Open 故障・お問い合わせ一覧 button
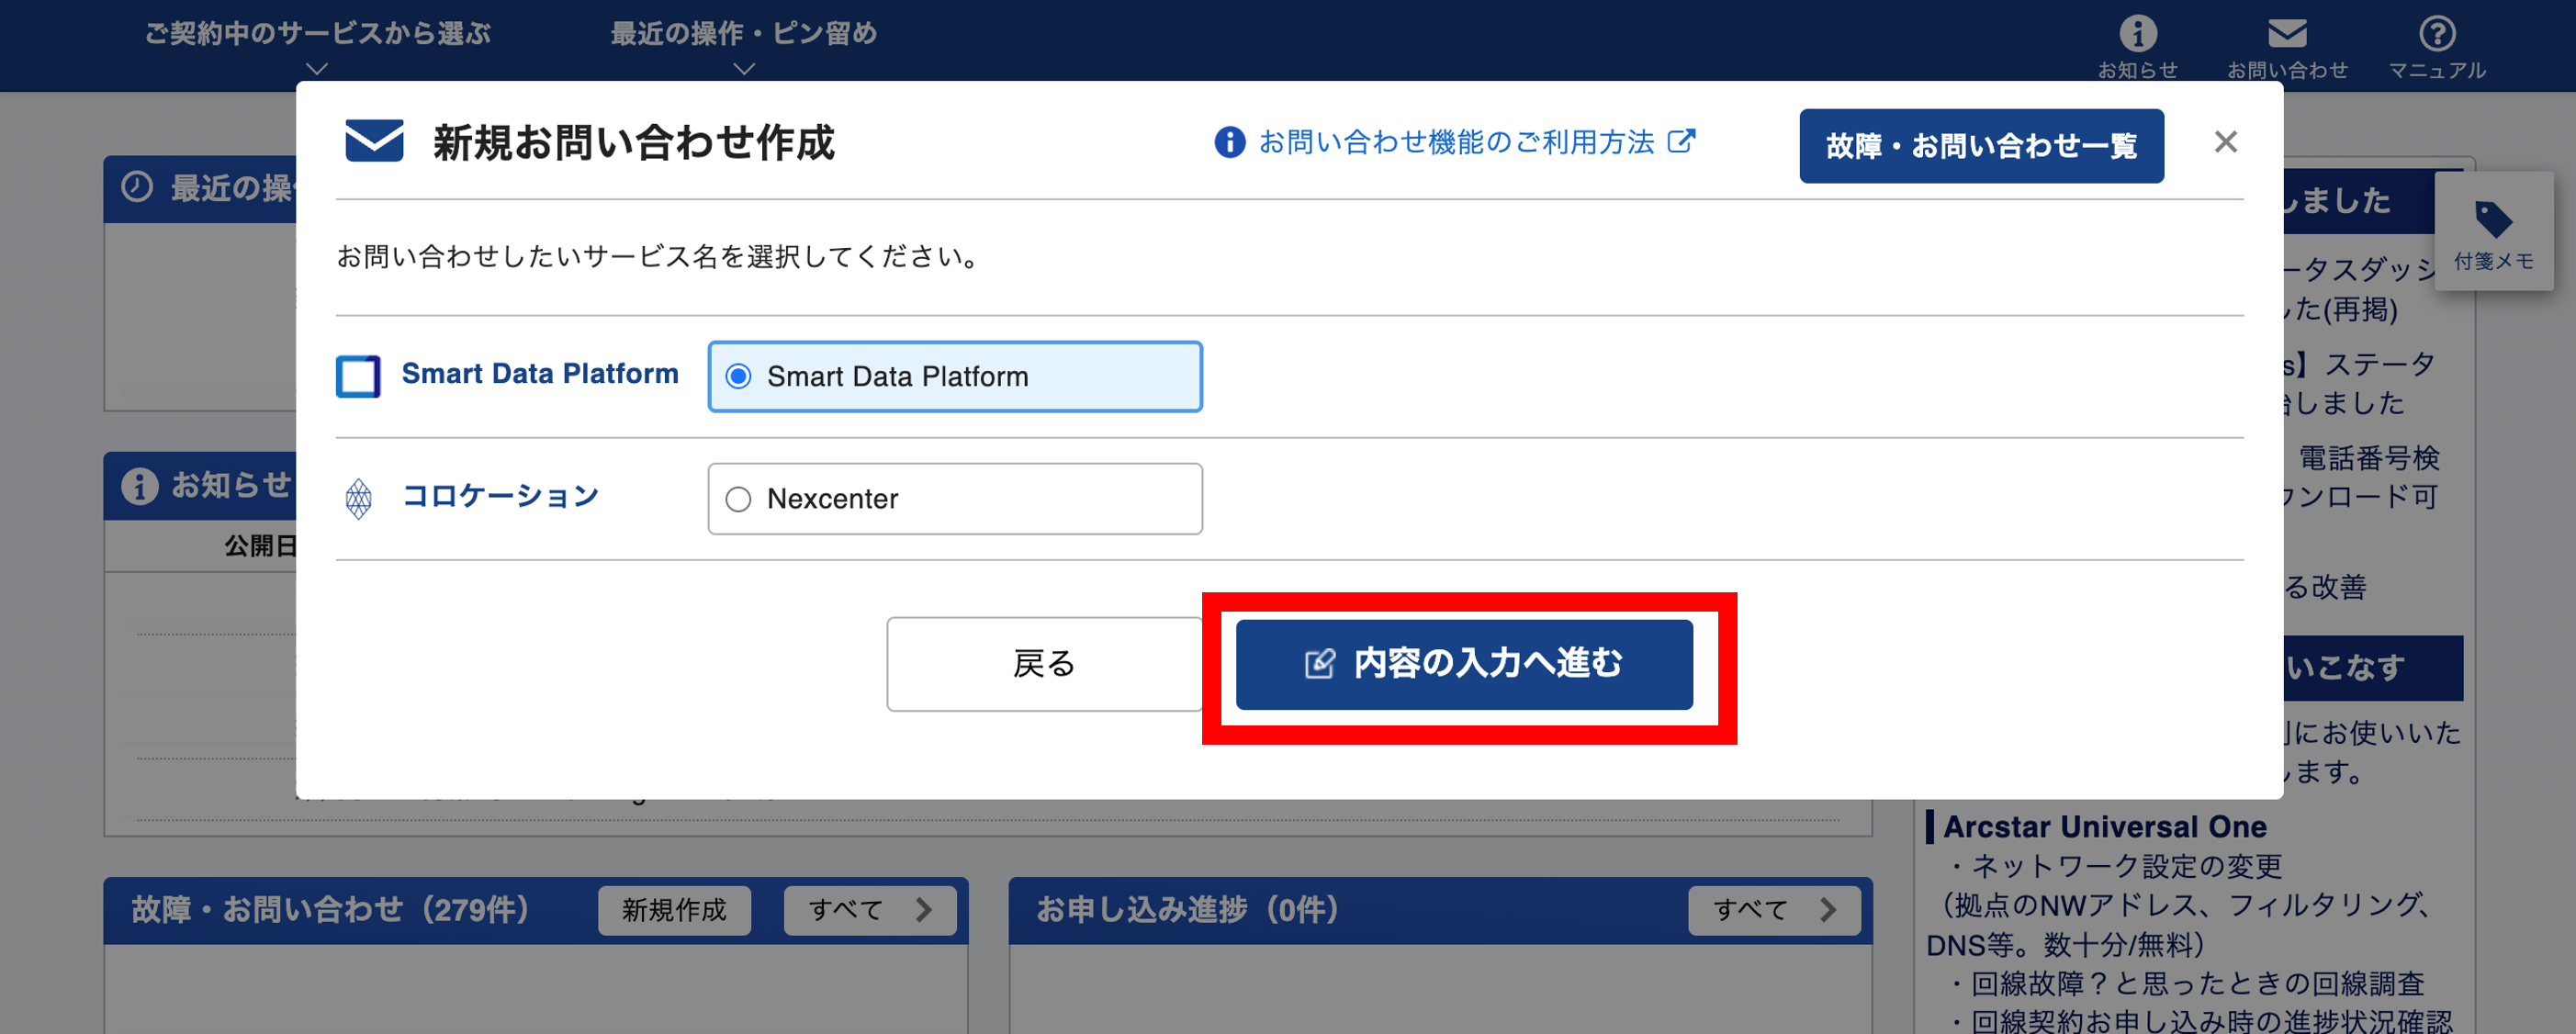 (x=1980, y=146)
